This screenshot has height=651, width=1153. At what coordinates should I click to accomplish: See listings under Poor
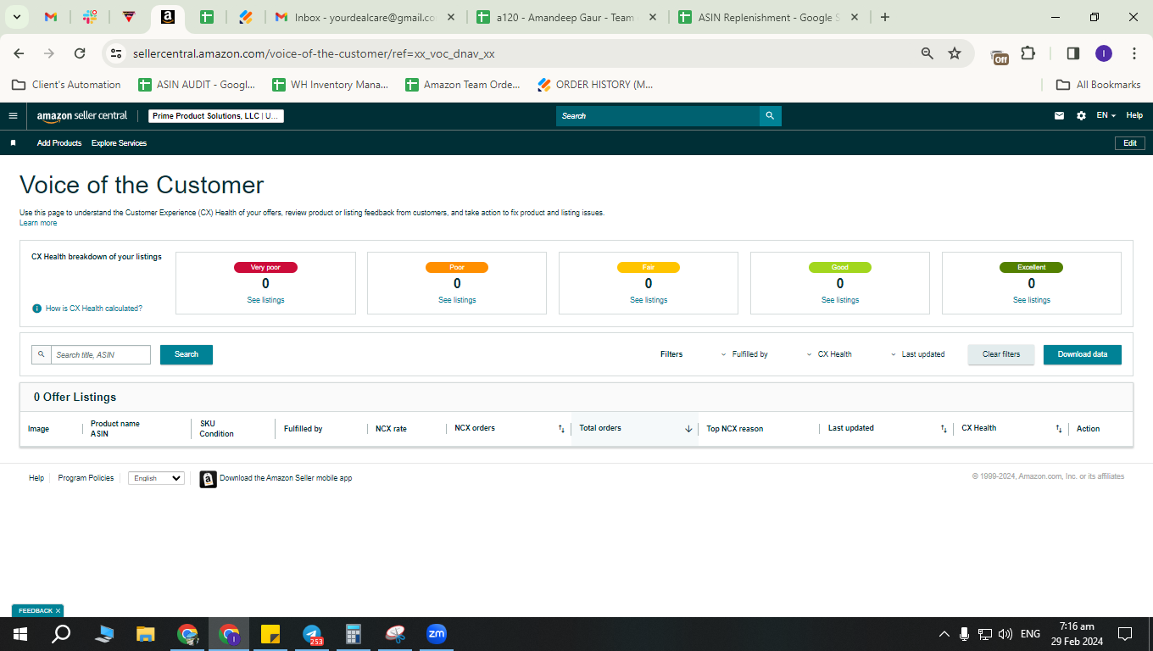457,300
